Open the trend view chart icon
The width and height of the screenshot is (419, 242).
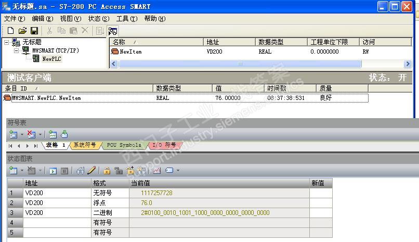(157, 171)
